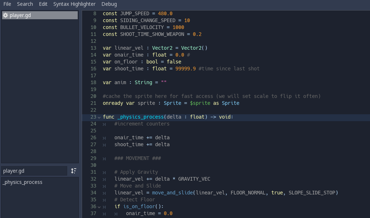The image size is (370, 218).
Task: Open the Syntax Highlighter menu
Action: click(x=74, y=4)
